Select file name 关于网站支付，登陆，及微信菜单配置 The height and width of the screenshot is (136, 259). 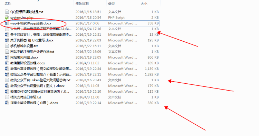(41, 34)
